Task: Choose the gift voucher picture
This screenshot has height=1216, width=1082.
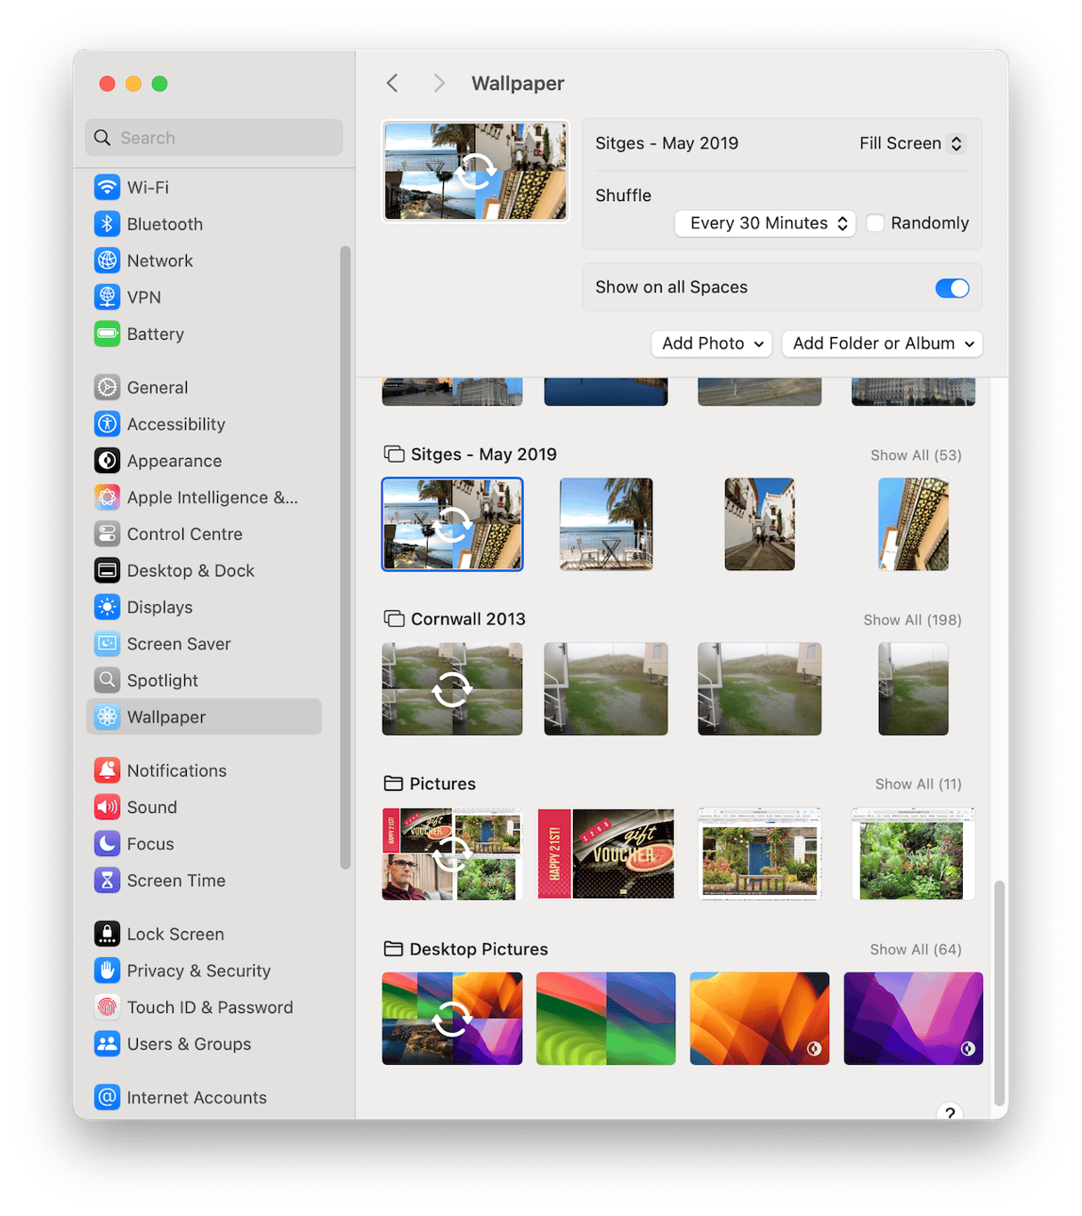Action: [606, 854]
